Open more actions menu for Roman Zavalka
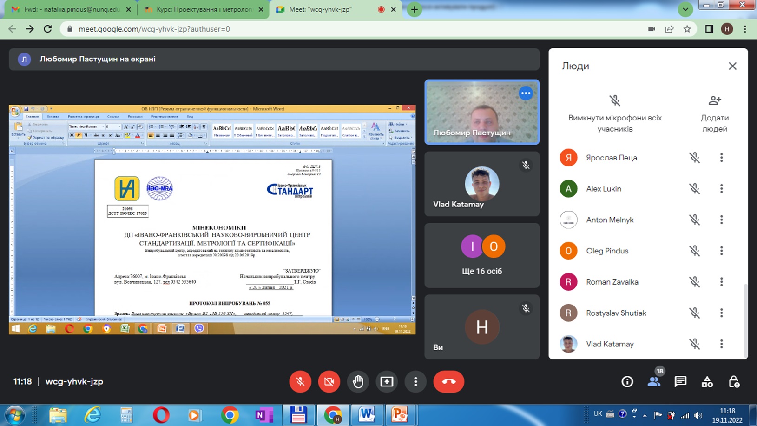 tap(721, 282)
